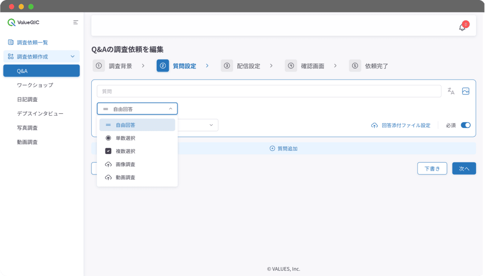Click the 次へ button
Viewport: 485px width, 276px height.
pyautogui.click(x=464, y=169)
